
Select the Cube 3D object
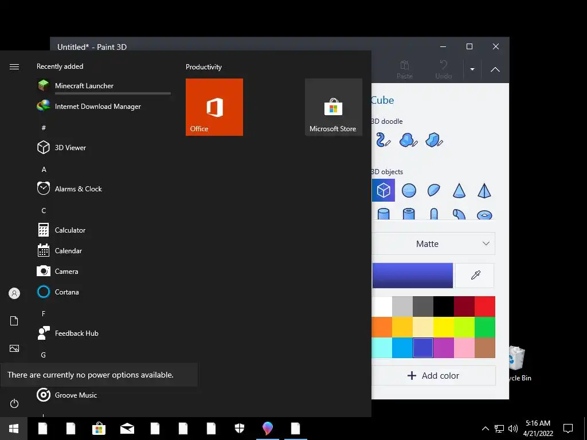pyautogui.click(x=383, y=190)
